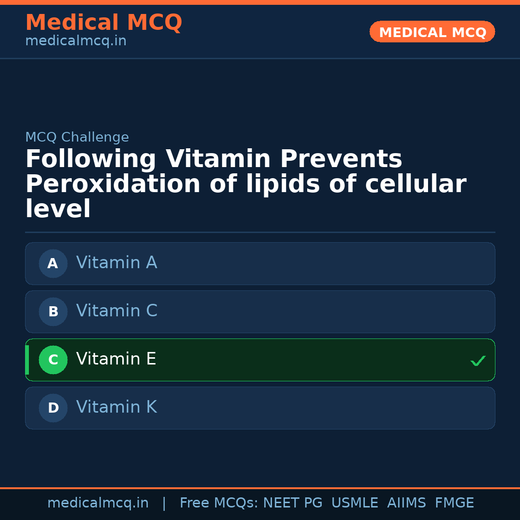The image size is (520, 520).
Task: Select the Vitamin K answer text
Action: coord(117,407)
